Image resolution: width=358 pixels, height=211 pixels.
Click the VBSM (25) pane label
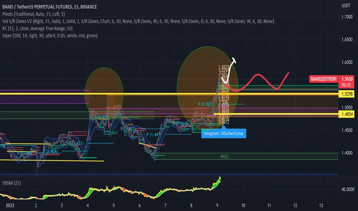[x=12, y=183]
